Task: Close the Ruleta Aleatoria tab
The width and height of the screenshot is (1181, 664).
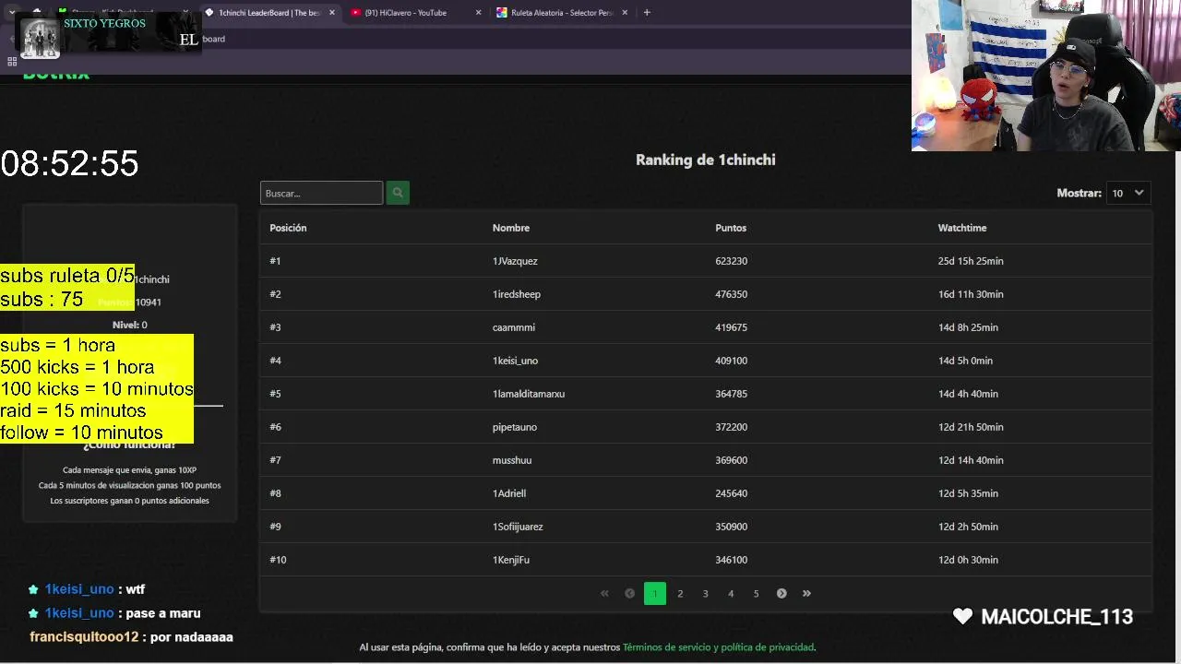Action: click(625, 13)
